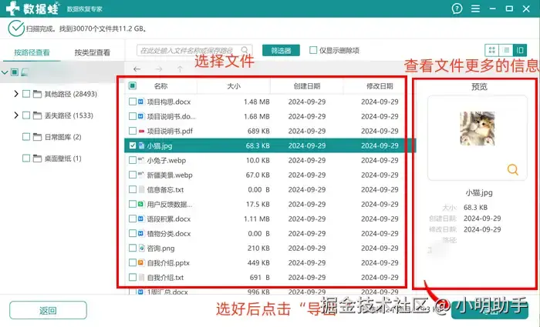Switch to 按类型查看 tab
540x327 pixels.
[x=93, y=52]
